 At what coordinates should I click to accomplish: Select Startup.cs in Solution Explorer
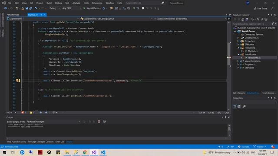249,68
